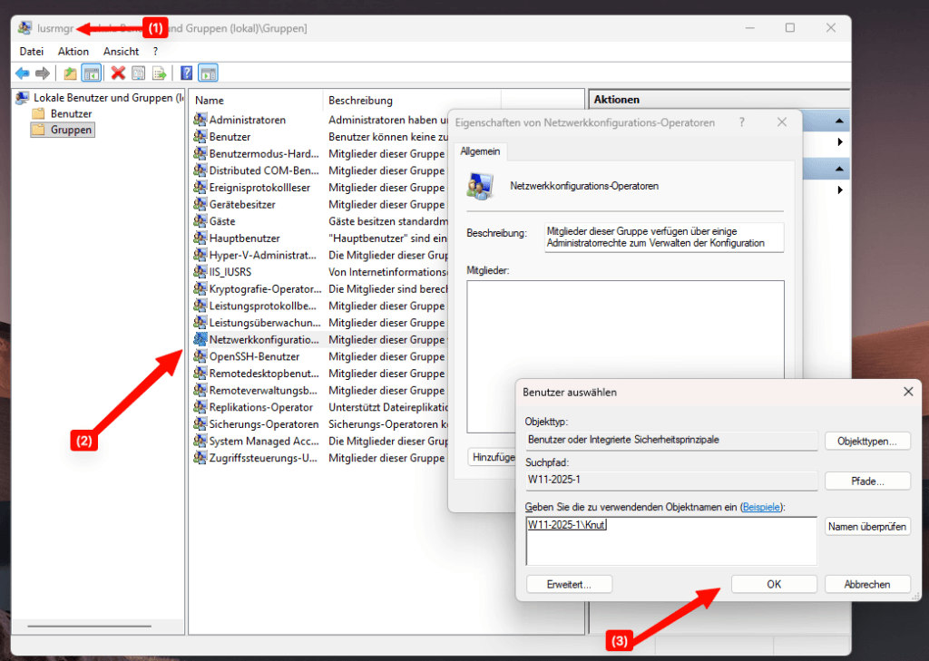Viewport: 929px width, 661px height.
Task: Click the Properties toolbar icon
Action: coord(139,73)
